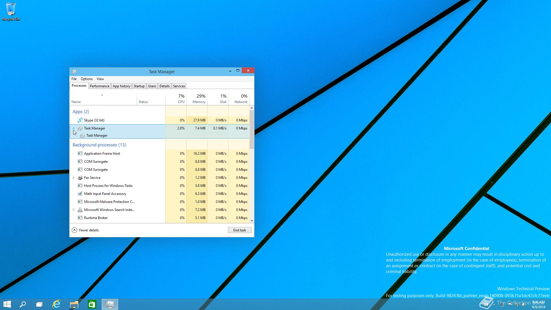Viewport: 551px width, 310px height.
Task: Click the Microsoft Malware Protection icon
Action: pos(80,202)
